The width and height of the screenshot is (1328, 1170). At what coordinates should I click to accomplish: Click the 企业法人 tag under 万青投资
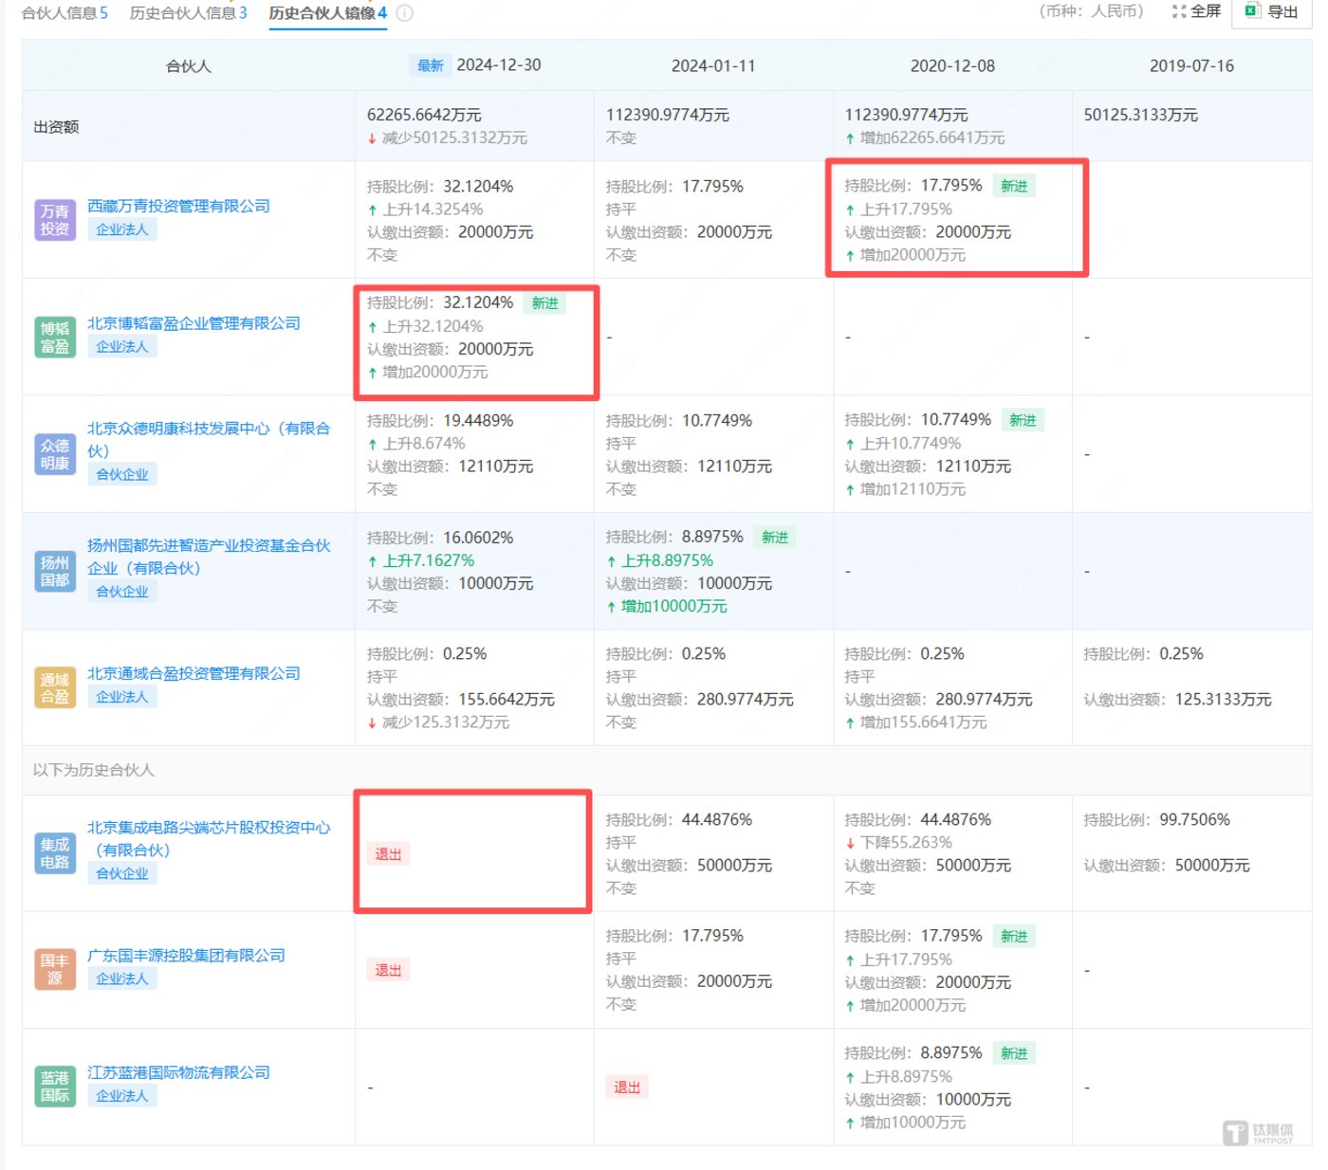(x=122, y=229)
